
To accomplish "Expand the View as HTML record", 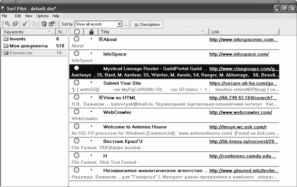I will pos(101,97).
